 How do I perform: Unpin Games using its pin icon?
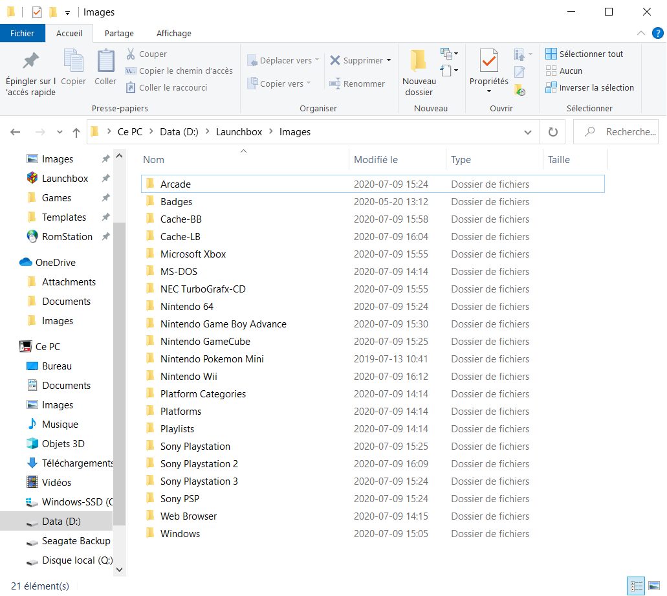pyautogui.click(x=105, y=197)
